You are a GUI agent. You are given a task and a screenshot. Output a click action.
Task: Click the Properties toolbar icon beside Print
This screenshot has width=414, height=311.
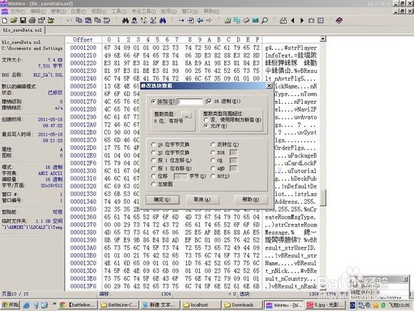(x=41, y=20)
